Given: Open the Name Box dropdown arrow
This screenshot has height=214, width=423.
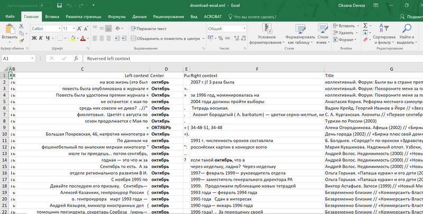Looking at the screenshot, I should 32,59.
